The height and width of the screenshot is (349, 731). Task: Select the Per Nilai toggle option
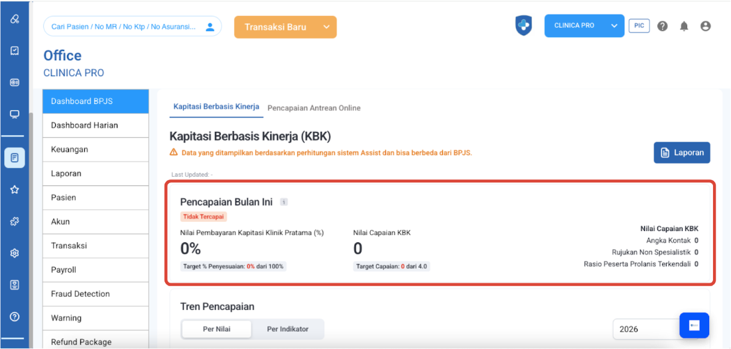216,329
